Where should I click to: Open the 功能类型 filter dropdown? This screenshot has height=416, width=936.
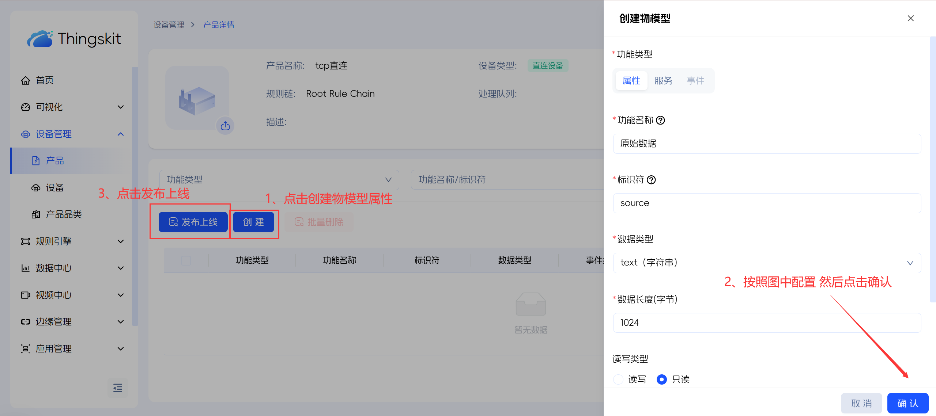pos(279,180)
